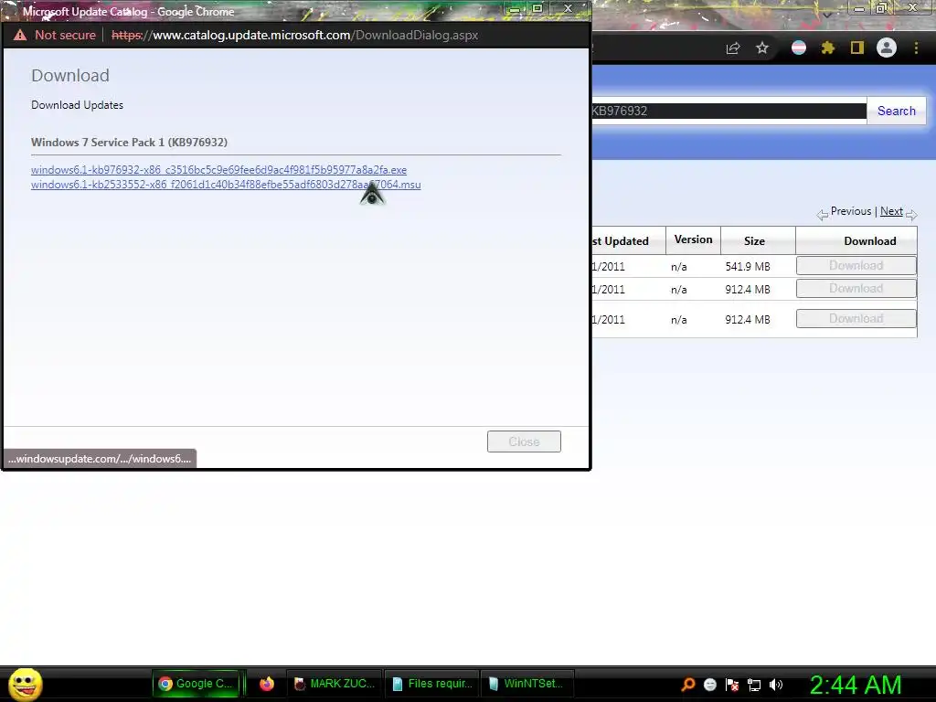Screen dimensions: 936x702
Task: Toggle the Chrome side panel icon
Action: (x=856, y=48)
